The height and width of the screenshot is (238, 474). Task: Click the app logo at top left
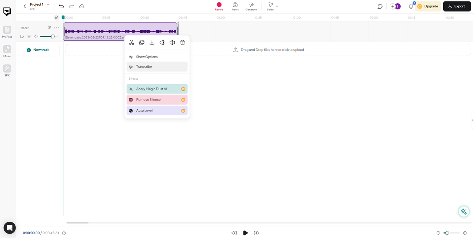pyautogui.click(x=7, y=11)
